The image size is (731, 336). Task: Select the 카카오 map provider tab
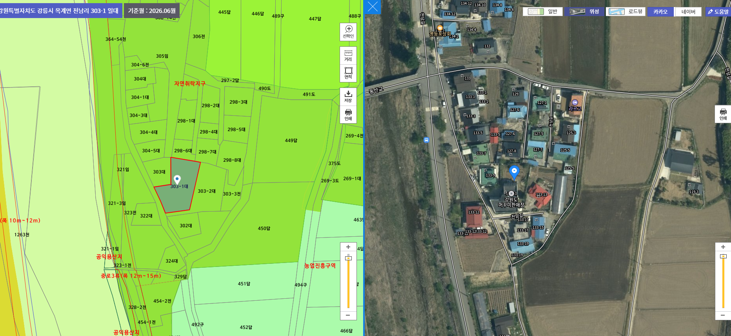pos(660,12)
